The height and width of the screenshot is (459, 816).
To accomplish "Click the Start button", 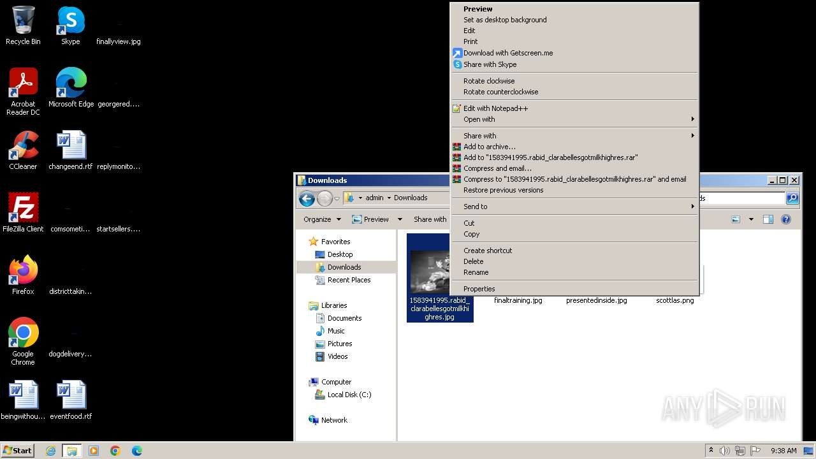I will pyautogui.click(x=18, y=451).
